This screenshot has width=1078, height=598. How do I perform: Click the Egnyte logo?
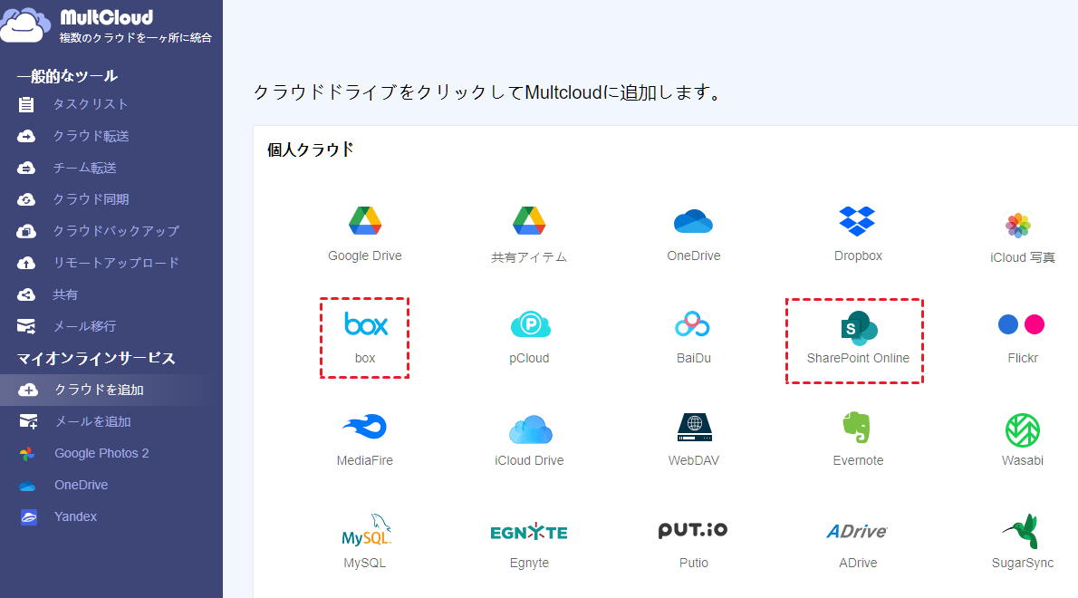pos(529,532)
